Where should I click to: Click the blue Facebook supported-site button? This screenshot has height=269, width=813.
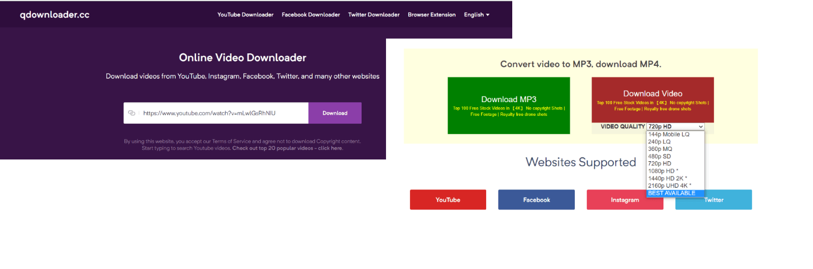537,200
